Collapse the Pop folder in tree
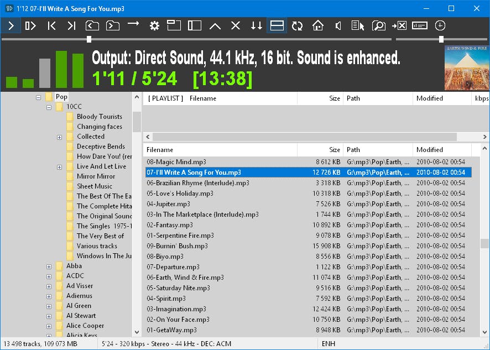The width and height of the screenshot is (490, 350). (x=39, y=97)
